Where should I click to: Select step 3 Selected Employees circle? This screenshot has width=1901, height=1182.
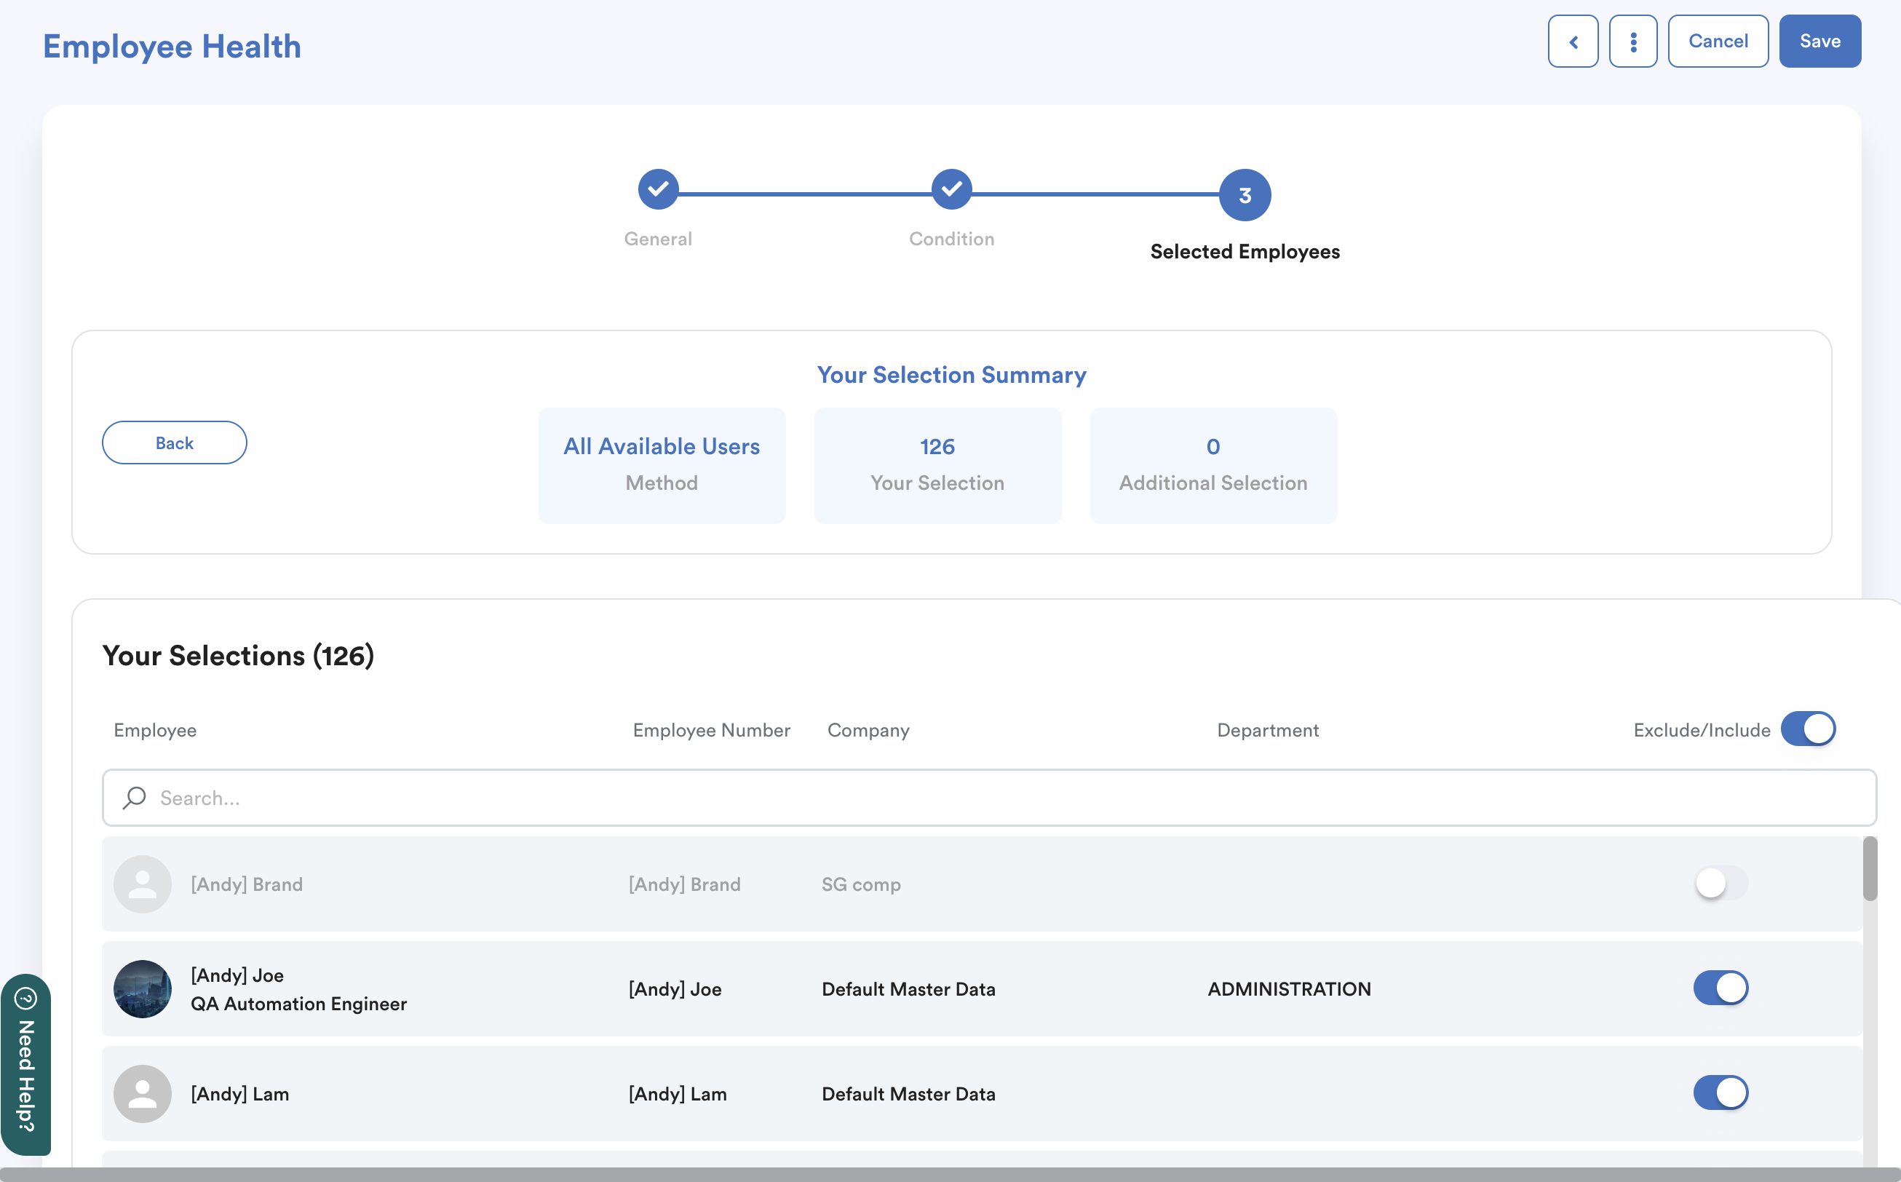(1245, 196)
